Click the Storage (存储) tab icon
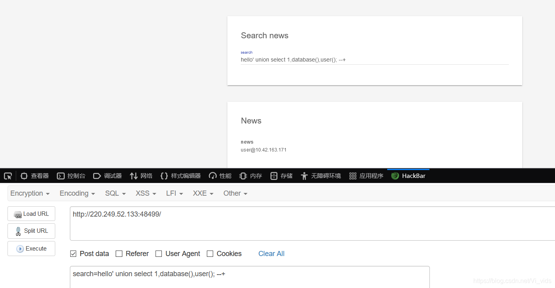555x288 pixels. (274, 176)
